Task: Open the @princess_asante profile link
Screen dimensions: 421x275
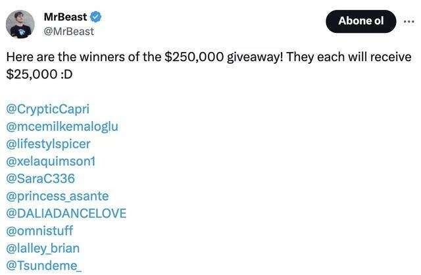Action: 57,196
